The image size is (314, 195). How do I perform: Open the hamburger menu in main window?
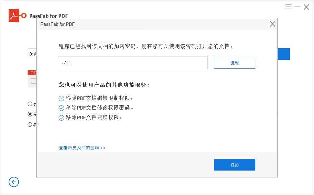(288, 7)
